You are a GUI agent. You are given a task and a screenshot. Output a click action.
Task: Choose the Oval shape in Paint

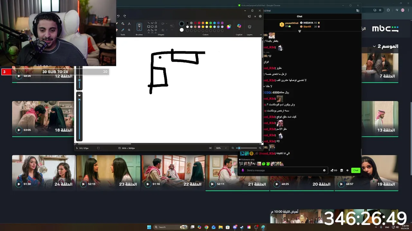(156, 23)
